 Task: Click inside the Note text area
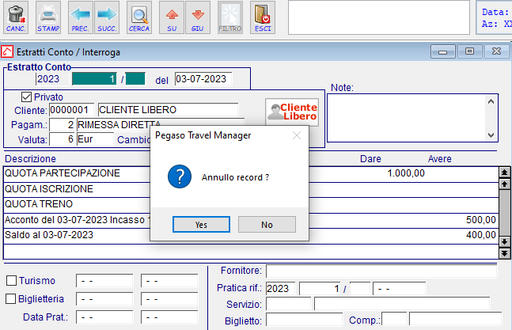tap(406, 118)
